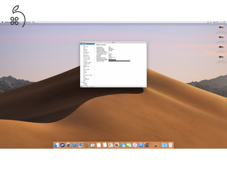Open Spotlight search magnifier in menu bar
The image size is (227, 170).
(221, 22)
